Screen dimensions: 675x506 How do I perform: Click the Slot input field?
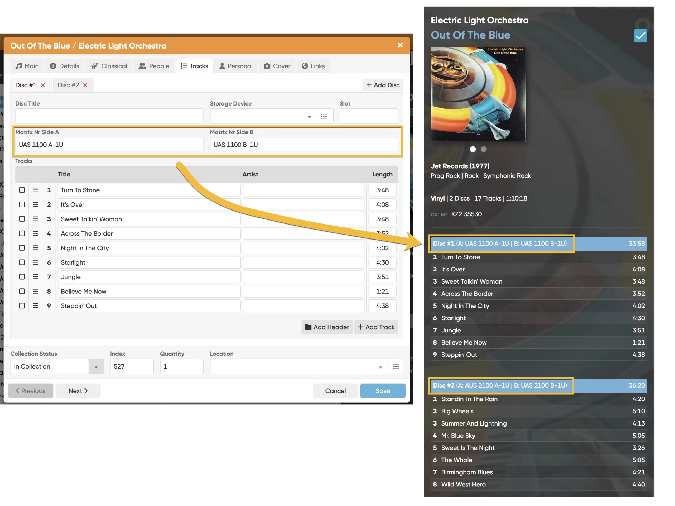point(369,116)
